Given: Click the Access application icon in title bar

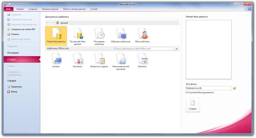Looking at the screenshot, I should tap(5, 4).
